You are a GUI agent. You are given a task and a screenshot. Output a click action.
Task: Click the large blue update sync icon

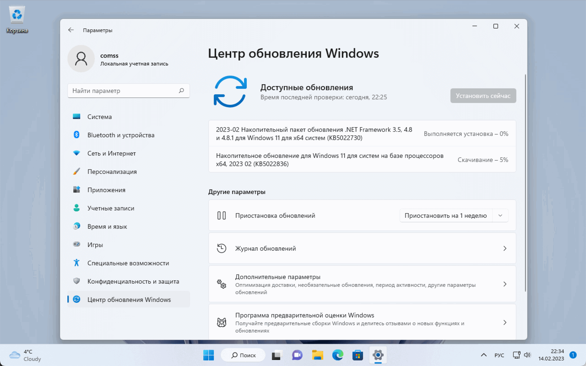pyautogui.click(x=230, y=91)
